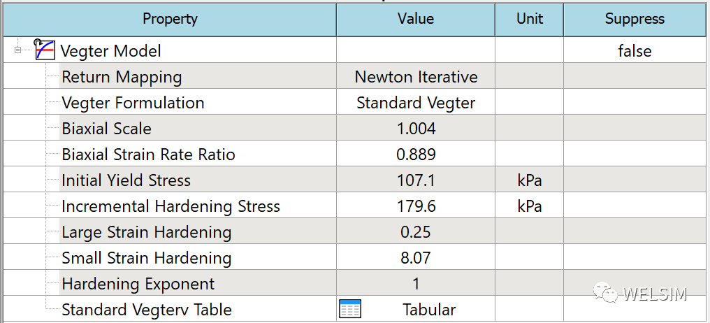
Task: Open Return Mapping Newton Iterative dropdown
Action: (416, 77)
